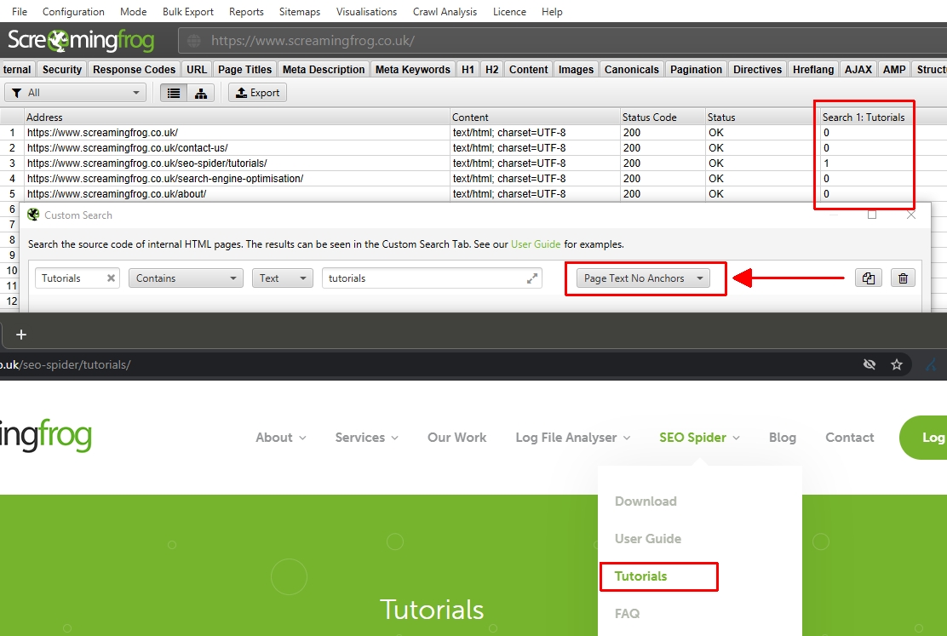The image size is (947, 636).
Task: Switch to the Page Titles tab
Action: coord(244,70)
